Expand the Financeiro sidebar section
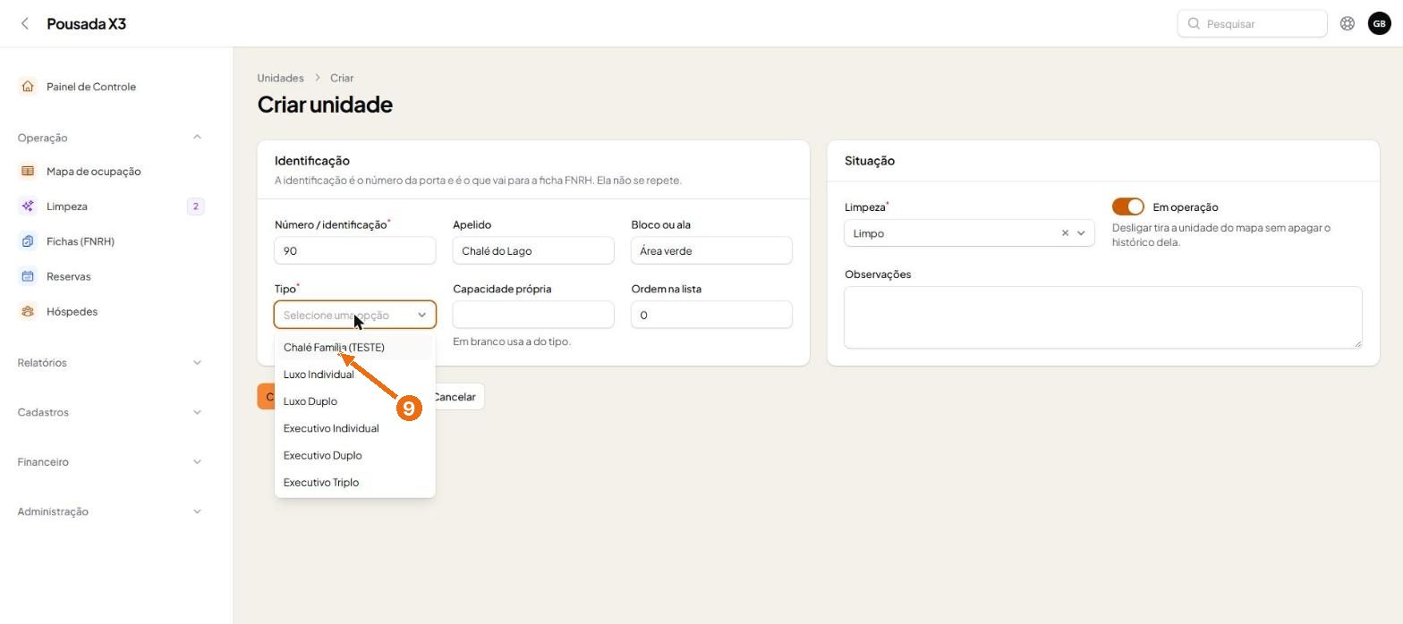The width and height of the screenshot is (1403, 624). click(x=197, y=462)
